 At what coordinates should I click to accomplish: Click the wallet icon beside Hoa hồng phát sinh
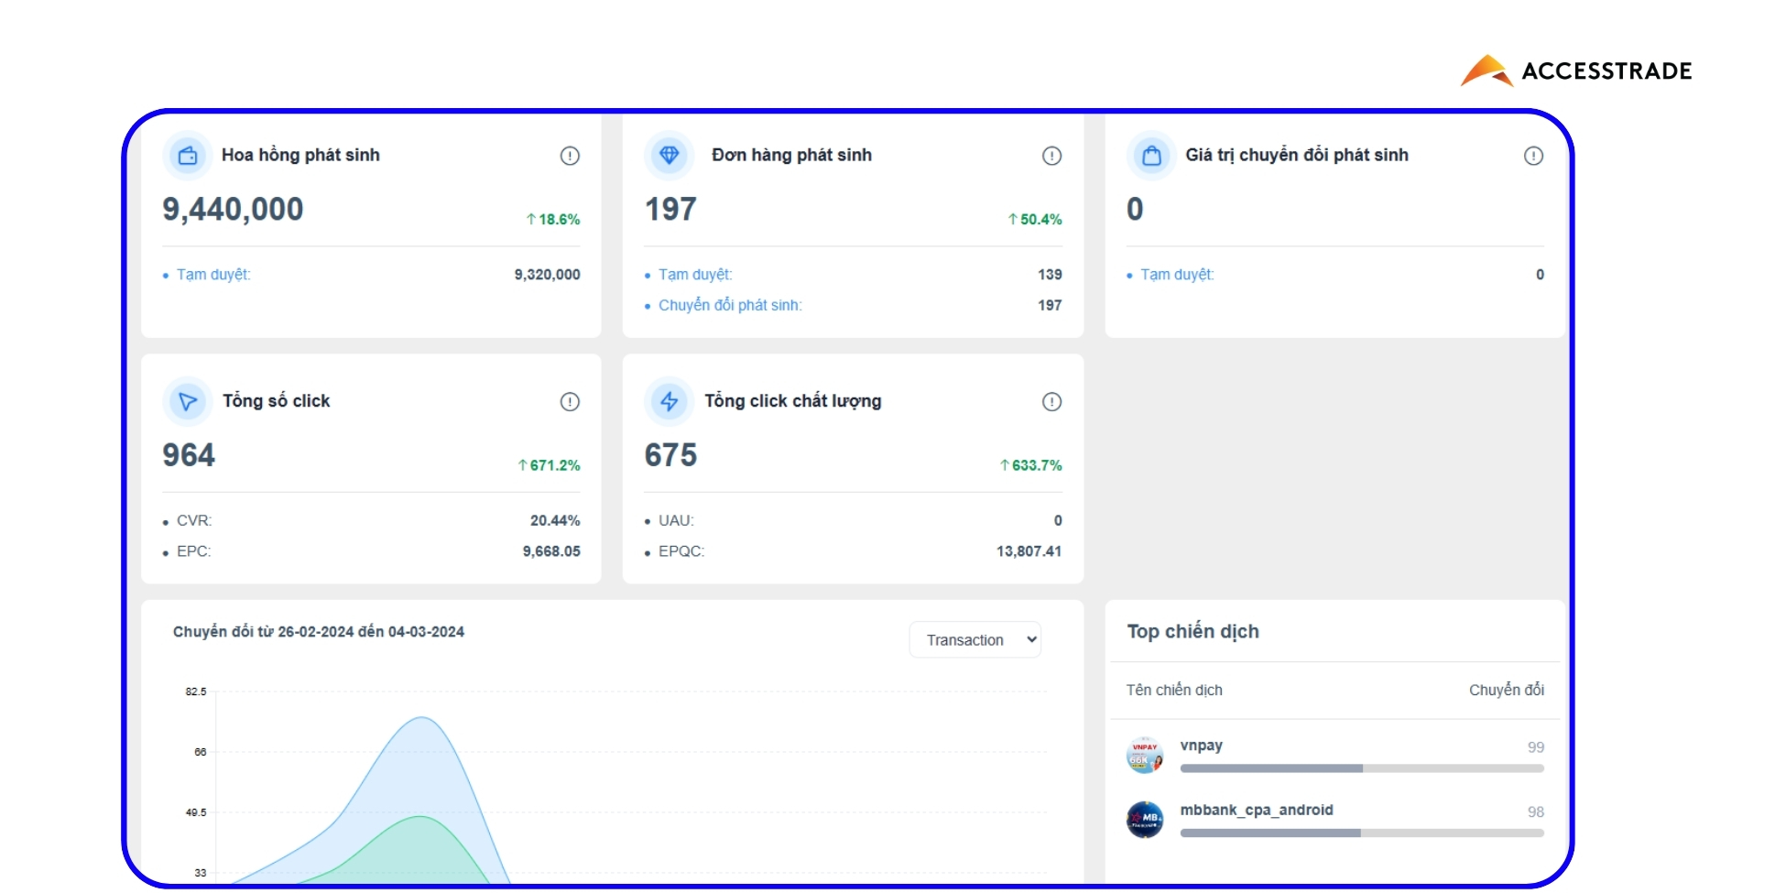(188, 156)
